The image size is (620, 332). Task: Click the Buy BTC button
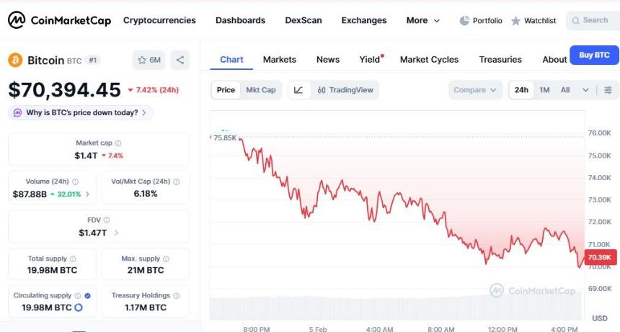point(594,55)
